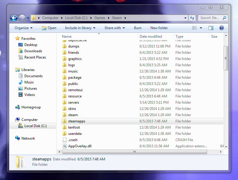Screen dimensions: 238x180
Task: Open the view options dropdown arrow
Action: tap(201, 28)
